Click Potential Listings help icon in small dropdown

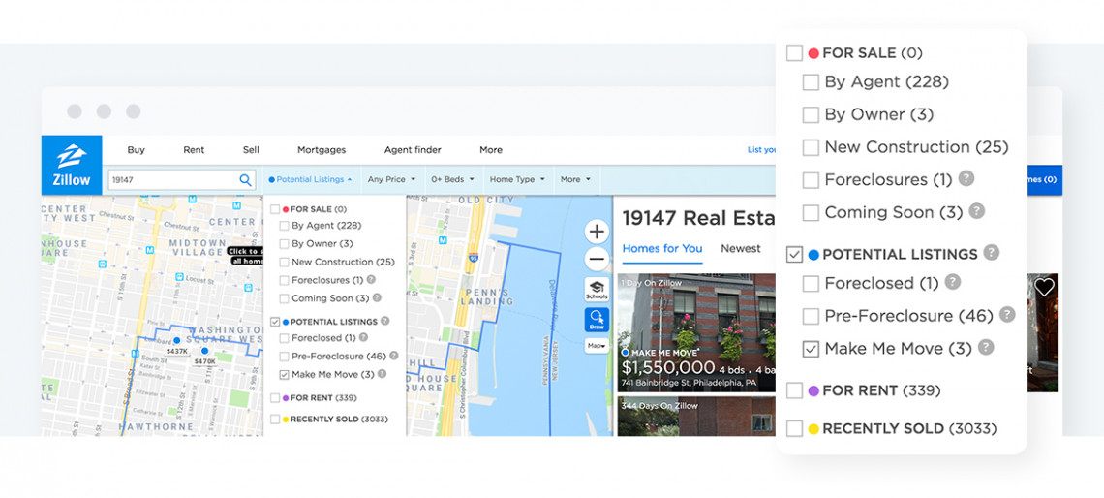coord(385,321)
